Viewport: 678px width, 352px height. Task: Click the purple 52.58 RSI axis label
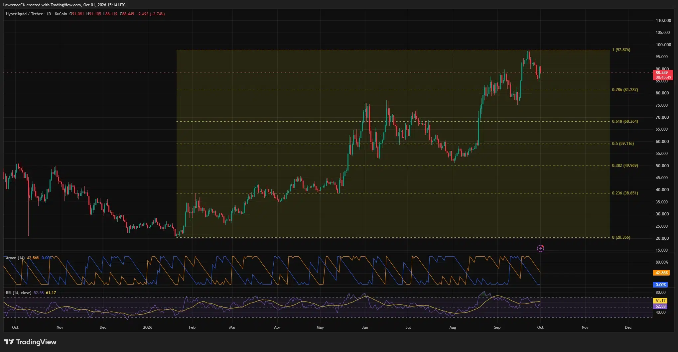(x=660, y=306)
